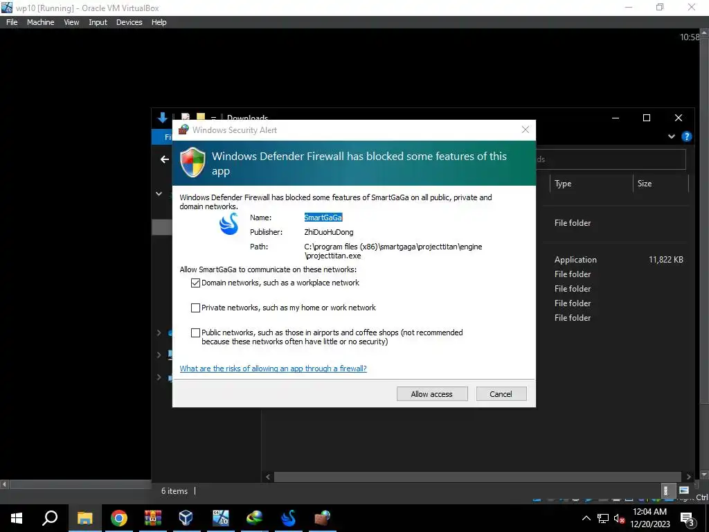Cancel the firewall alert dialog
This screenshot has width=709, height=532.
pos(501,393)
